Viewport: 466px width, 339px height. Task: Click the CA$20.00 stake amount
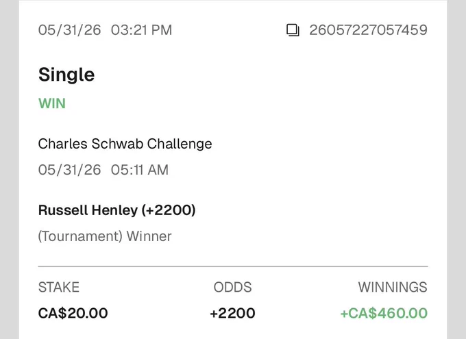click(73, 313)
